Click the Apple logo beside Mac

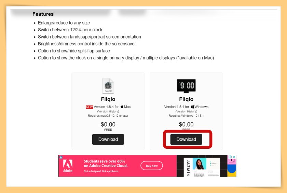click(122, 107)
